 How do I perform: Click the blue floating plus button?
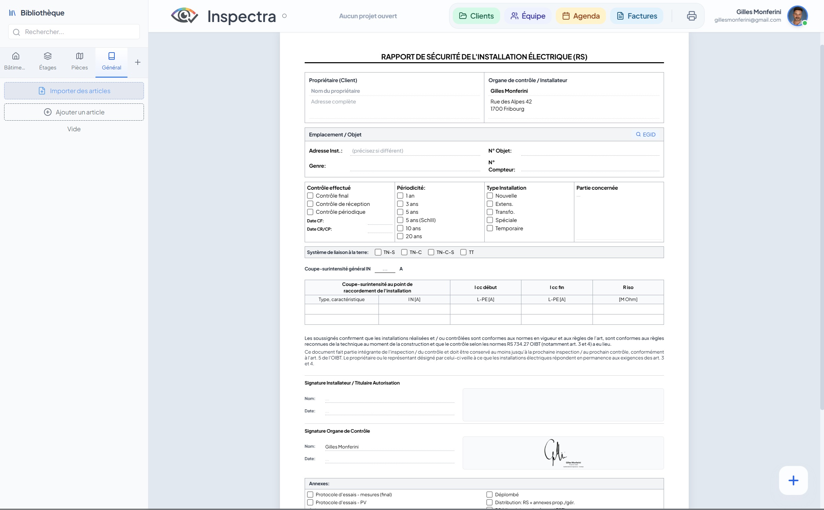click(793, 480)
